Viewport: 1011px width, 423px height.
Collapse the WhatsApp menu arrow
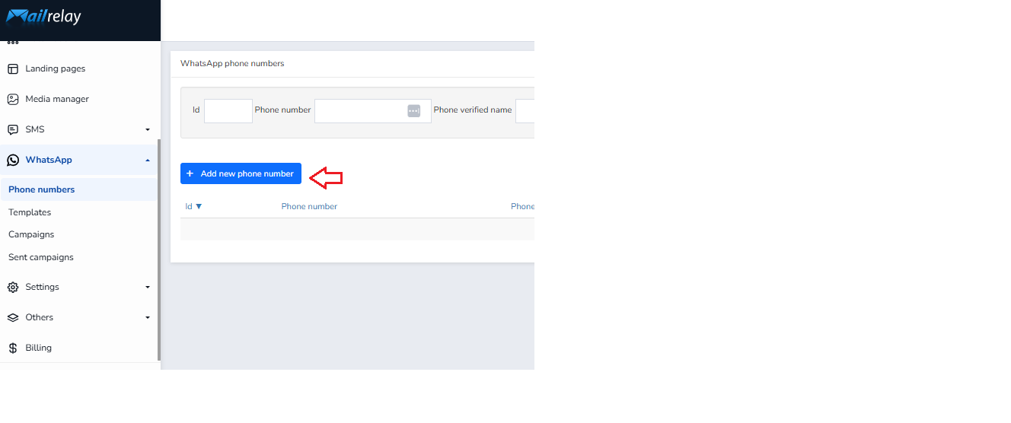point(148,160)
